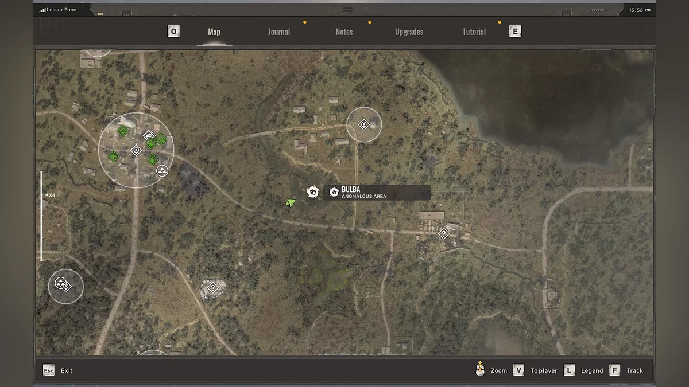Select the green circular-target marker near the pond
Image resolution: width=689 pixels, height=387 pixels.
[x=123, y=131]
